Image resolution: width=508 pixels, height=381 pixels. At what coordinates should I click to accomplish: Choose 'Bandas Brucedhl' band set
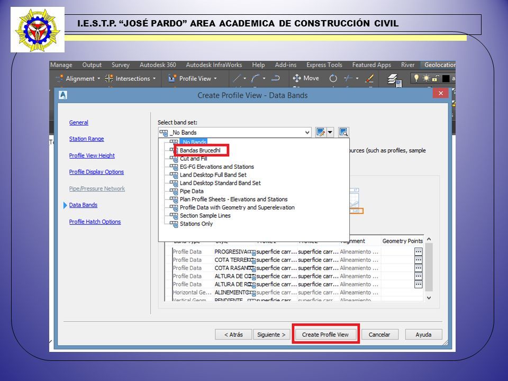200,150
